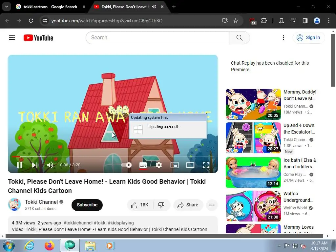336x252 pixels.
Task: Toggle the browser side panel
Action: point(305,21)
